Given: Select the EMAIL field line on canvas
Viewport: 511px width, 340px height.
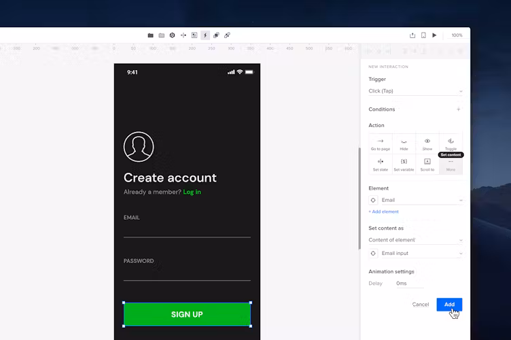Looking at the screenshot, I should (x=187, y=237).
